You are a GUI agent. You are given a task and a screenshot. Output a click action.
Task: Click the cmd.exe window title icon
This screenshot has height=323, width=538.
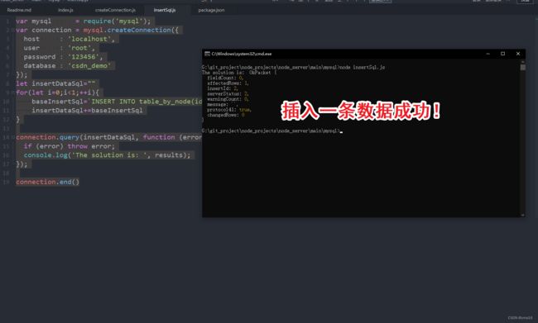tap(207, 54)
